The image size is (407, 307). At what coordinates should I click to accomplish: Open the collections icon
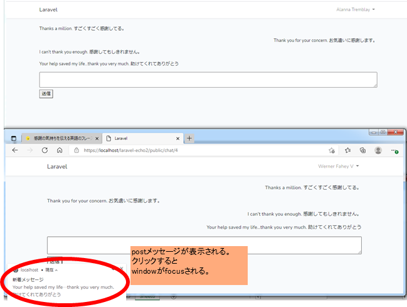[x=362, y=150]
